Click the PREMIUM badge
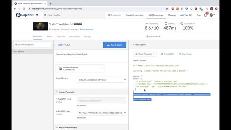 (78, 24)
